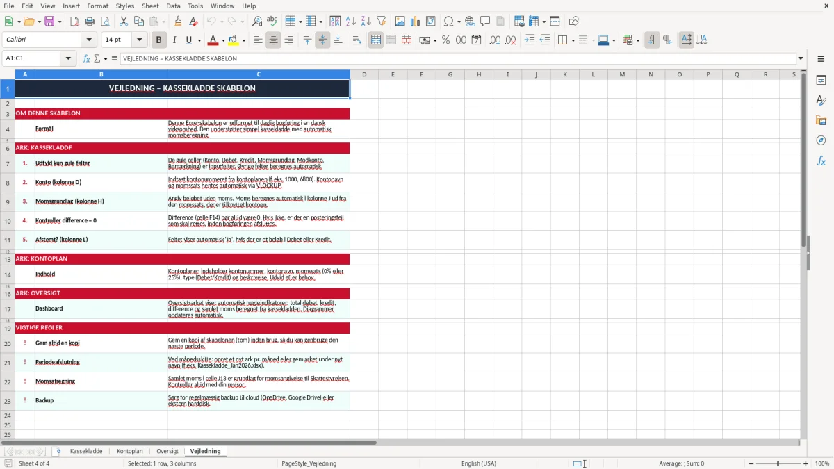This screenshot has width=834, height=469.
Task: Open the Borders dropdown arrow
Action: coord(572,40)
